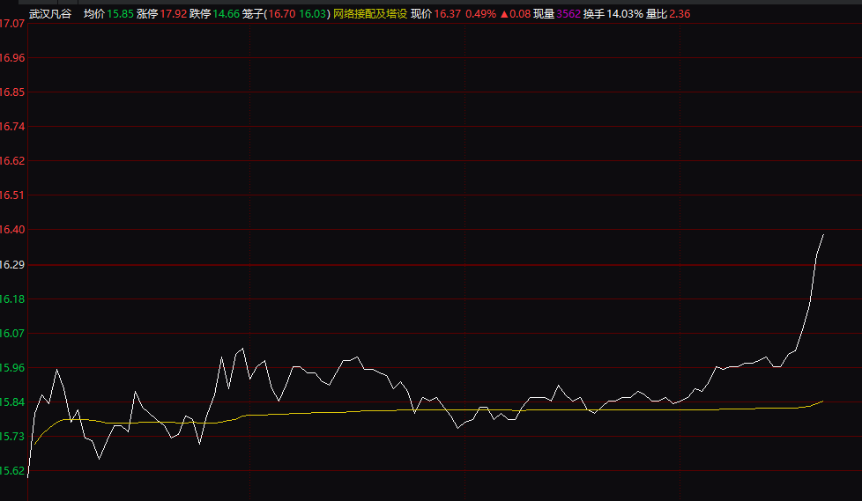Select cage upper price 16.70
This screenshot has width=862, height=501.
pos(282,14)
